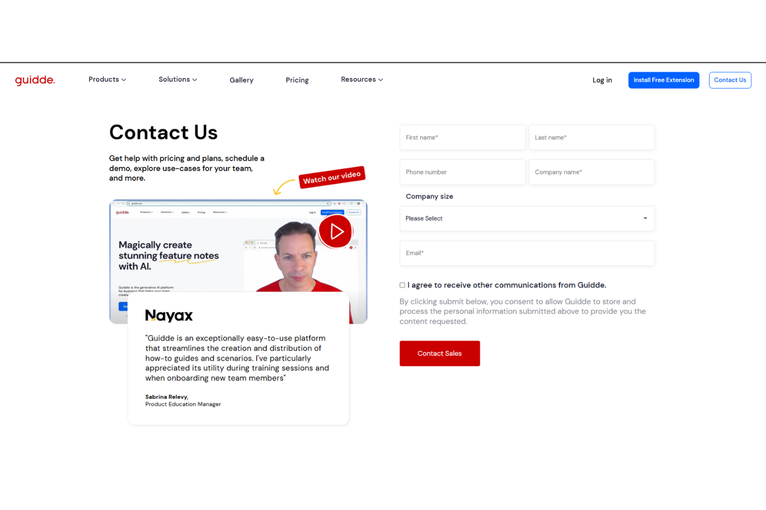
Task: Open the Products dropdown menu
Action: tap(107, 80)
